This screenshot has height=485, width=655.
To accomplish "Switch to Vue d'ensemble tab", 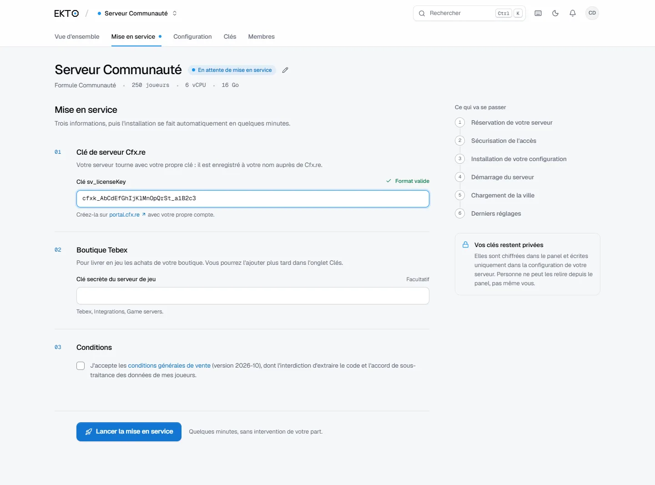I will point(77,36).
